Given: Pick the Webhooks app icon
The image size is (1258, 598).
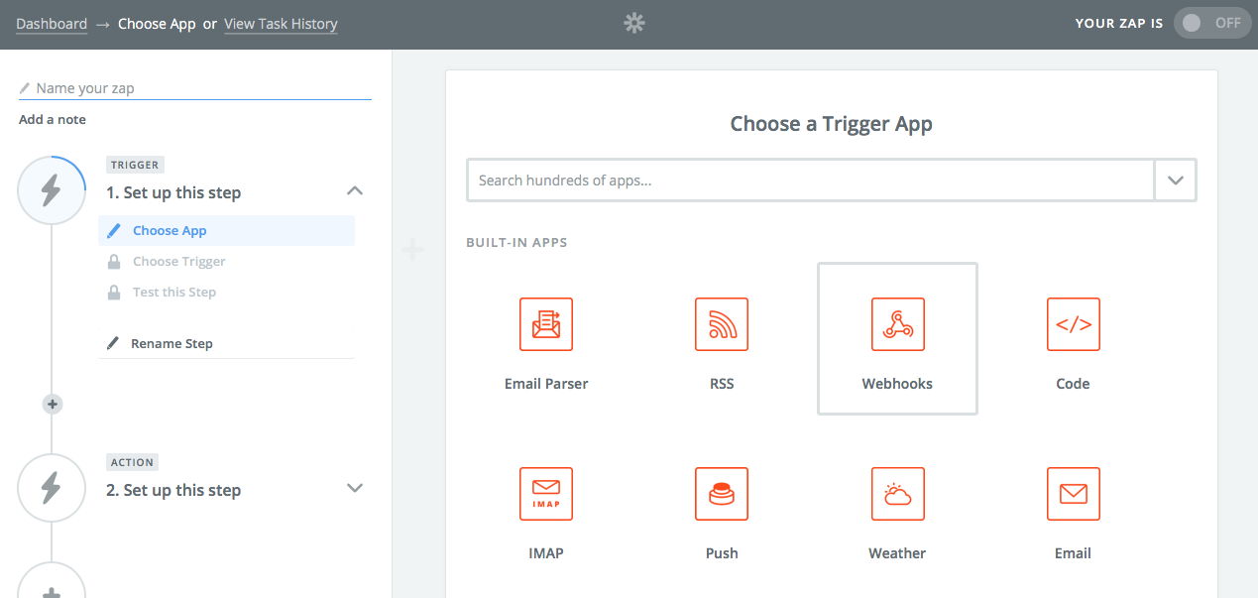Looking at the screenshot, I should click(x=897, y=324).
